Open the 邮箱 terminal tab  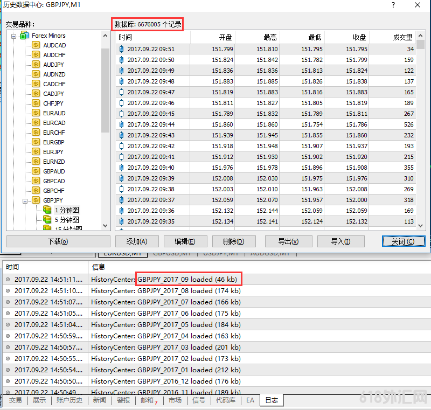147,400
